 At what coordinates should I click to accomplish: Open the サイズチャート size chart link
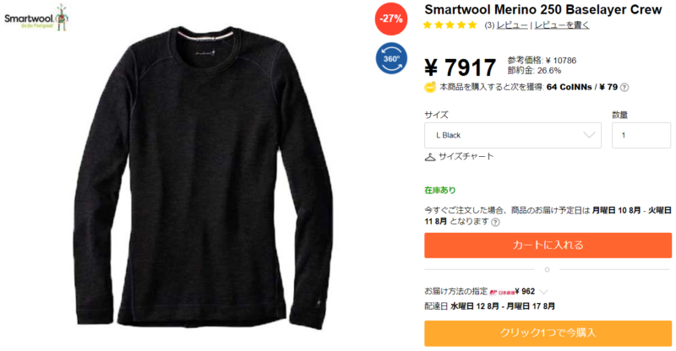pyautogui.click(x=466, y=157)
